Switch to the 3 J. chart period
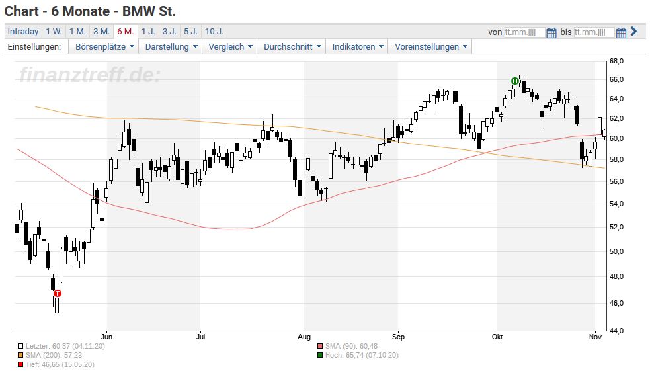 pos(169,32)
